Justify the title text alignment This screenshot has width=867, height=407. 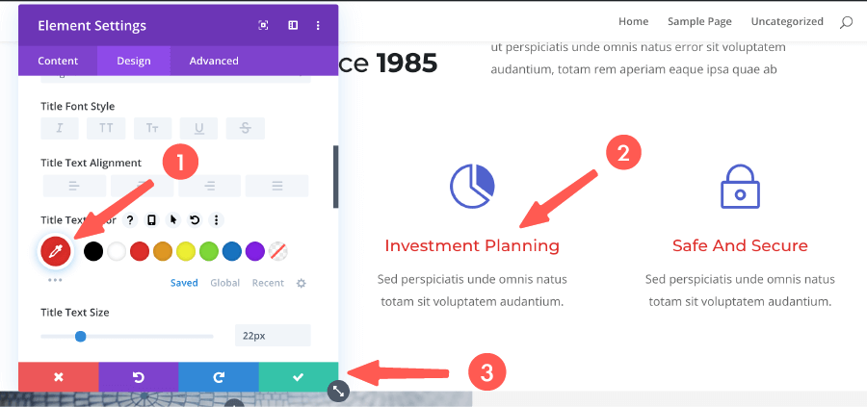coord(276,186)
